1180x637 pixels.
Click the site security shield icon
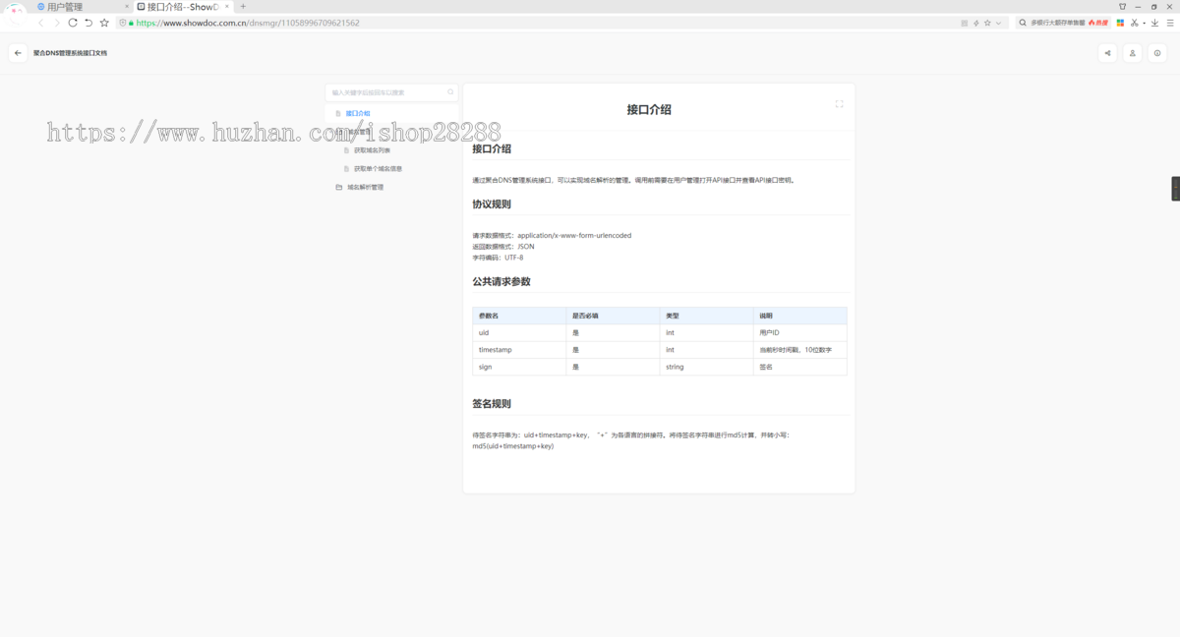point(122,23)
